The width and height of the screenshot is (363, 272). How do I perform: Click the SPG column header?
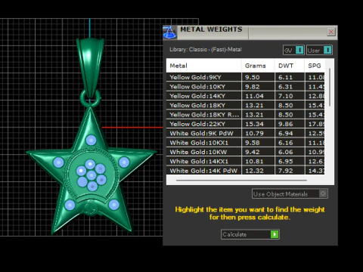point(315,66)
